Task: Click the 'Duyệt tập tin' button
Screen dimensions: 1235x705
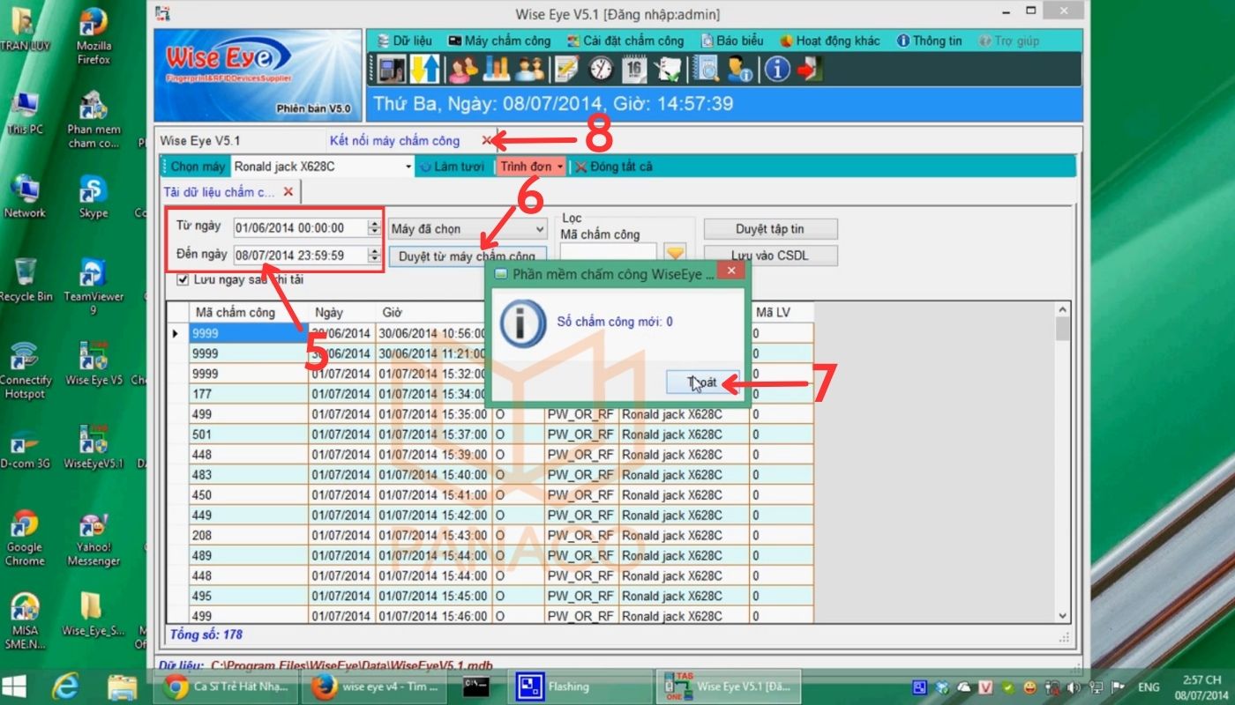Action: (770, 229)
